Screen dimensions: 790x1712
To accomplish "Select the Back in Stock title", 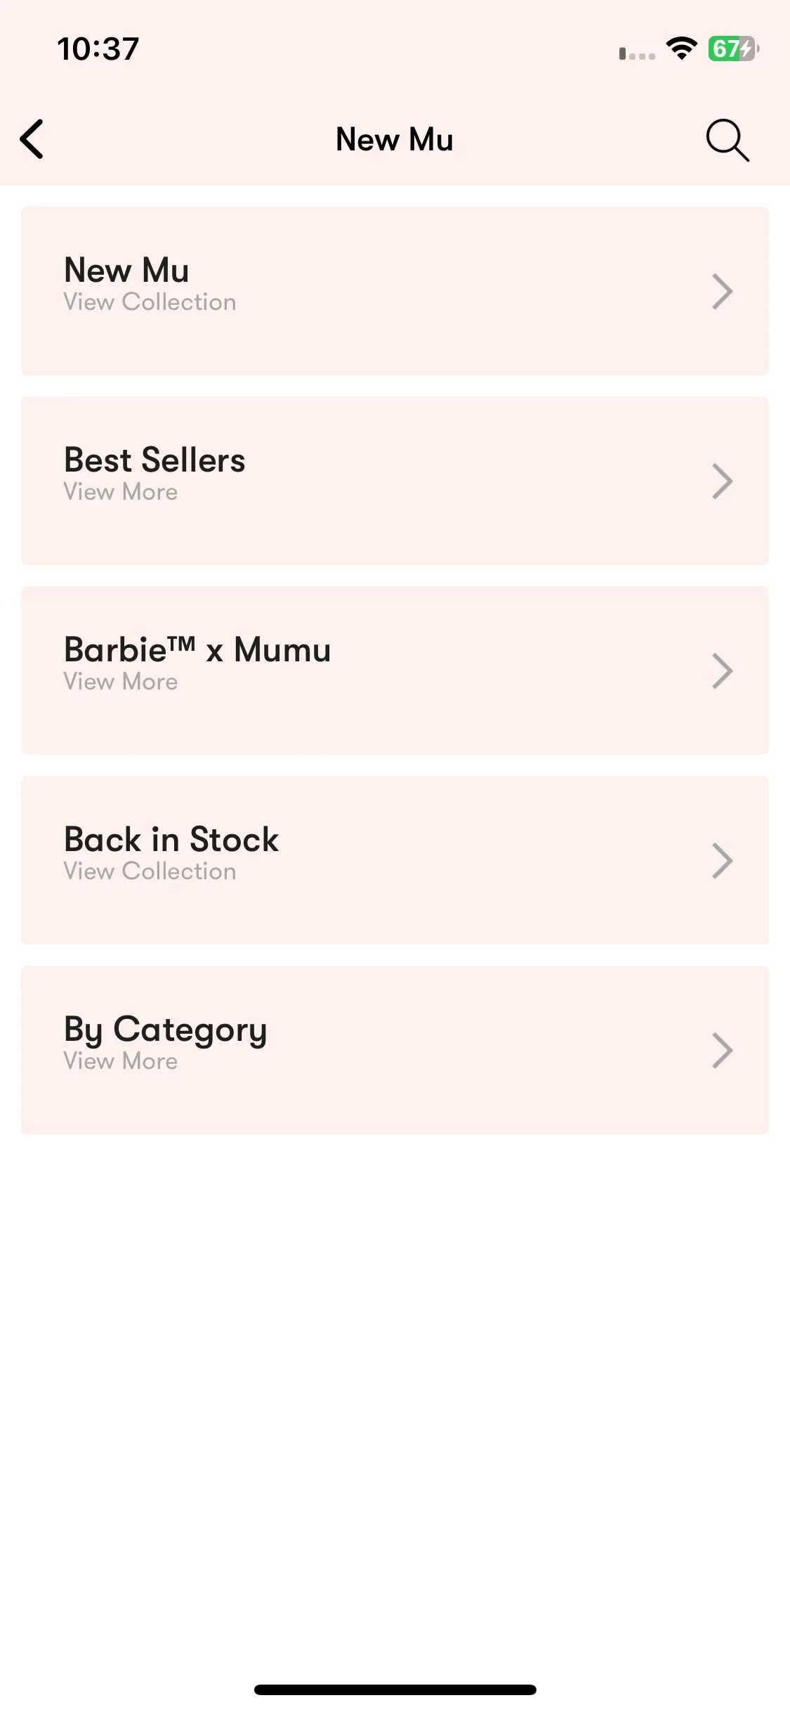I will pos(171,839).
